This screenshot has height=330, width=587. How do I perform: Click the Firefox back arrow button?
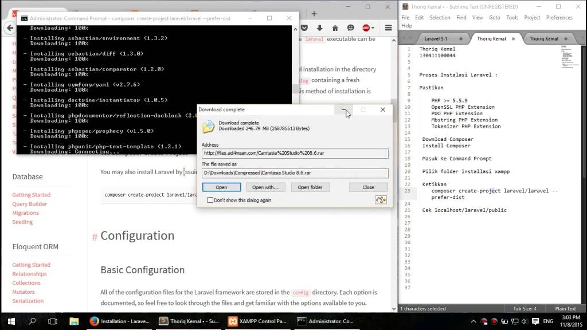point(10,27)
